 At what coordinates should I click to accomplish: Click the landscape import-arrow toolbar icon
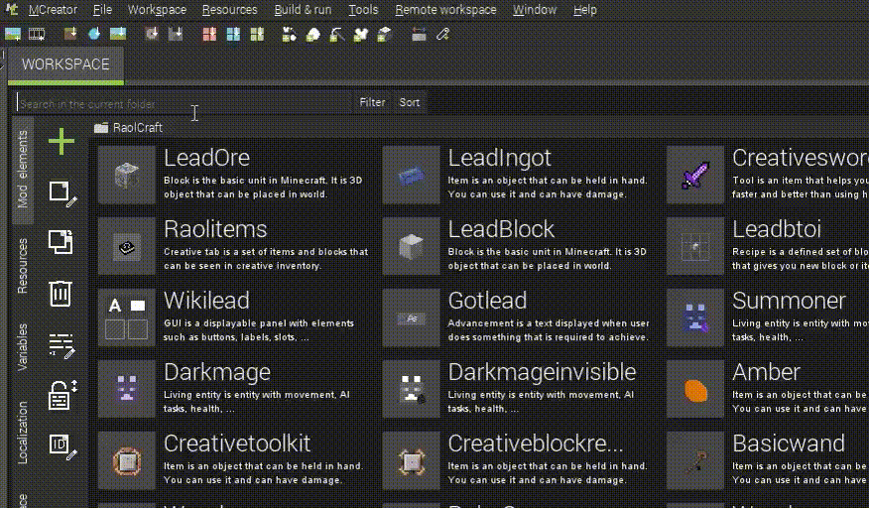coord(118,35)
